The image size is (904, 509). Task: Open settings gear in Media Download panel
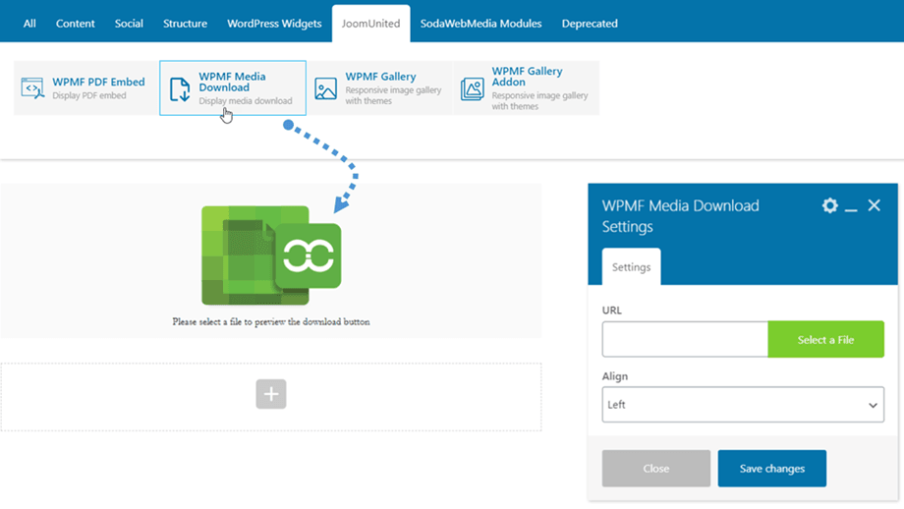point(830,205)
